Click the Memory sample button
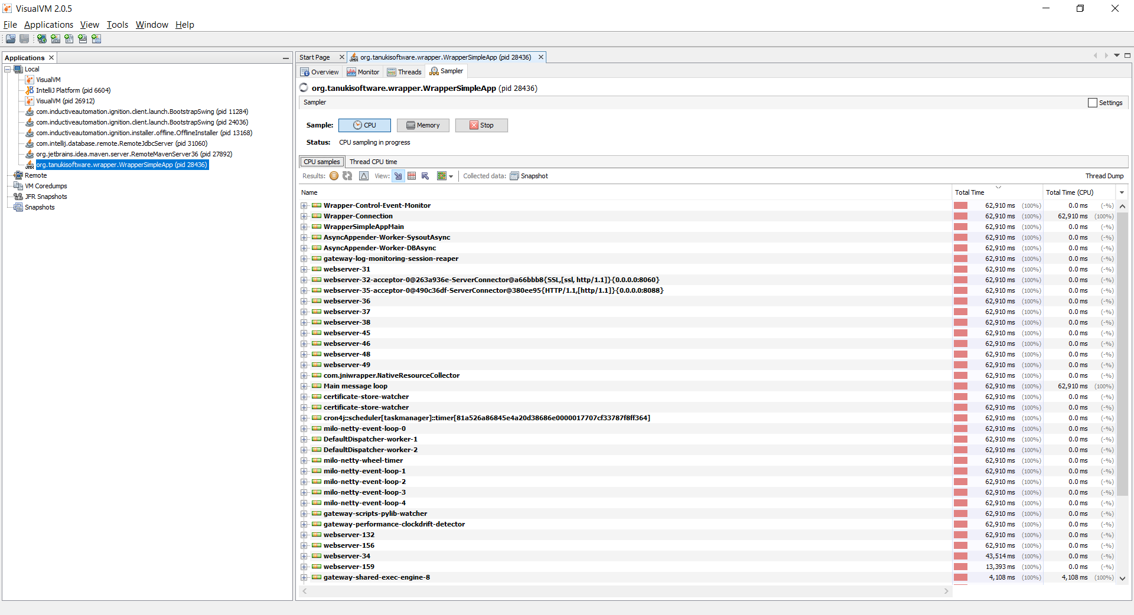 click(x=423, y=125)
